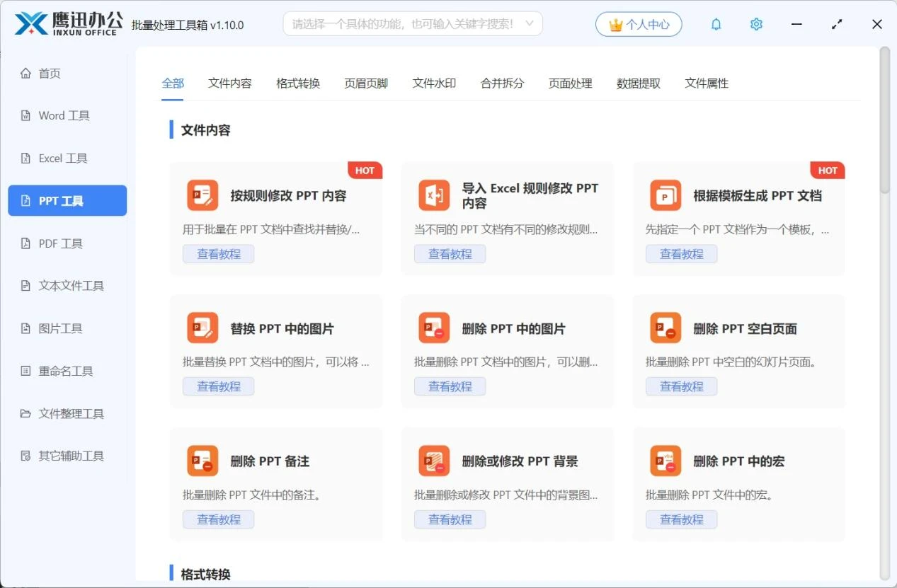This screenshot has width=897, height=588.
Task: Toggle the window restore/expand button
Action: (837, 24)
